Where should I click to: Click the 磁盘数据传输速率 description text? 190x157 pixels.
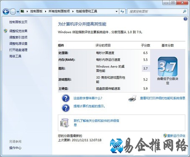[108, 88]
